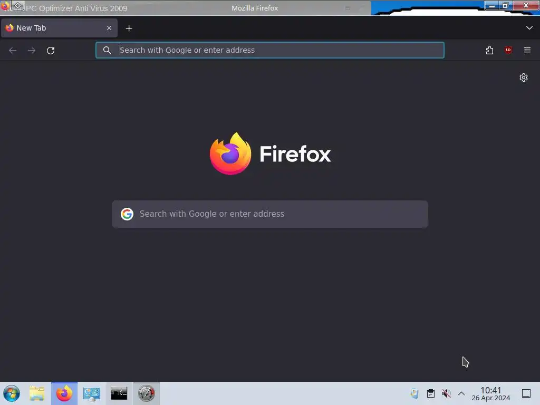Viewport: 540px width, 405px height.
Task: Open the terminal taskbar icon
Action: [119, 393]
